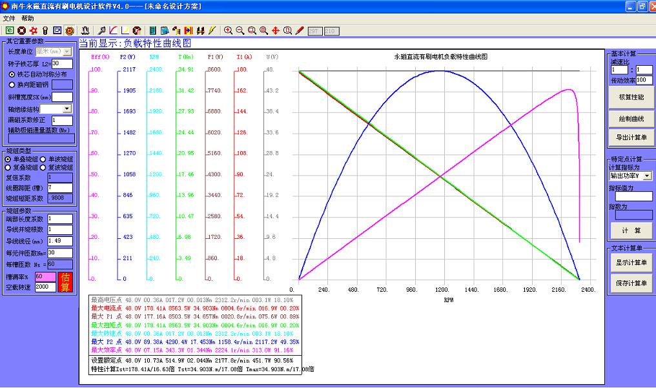The image size is (656, 388).
Task: Open the 文件 menu
Action: (9, 18)
